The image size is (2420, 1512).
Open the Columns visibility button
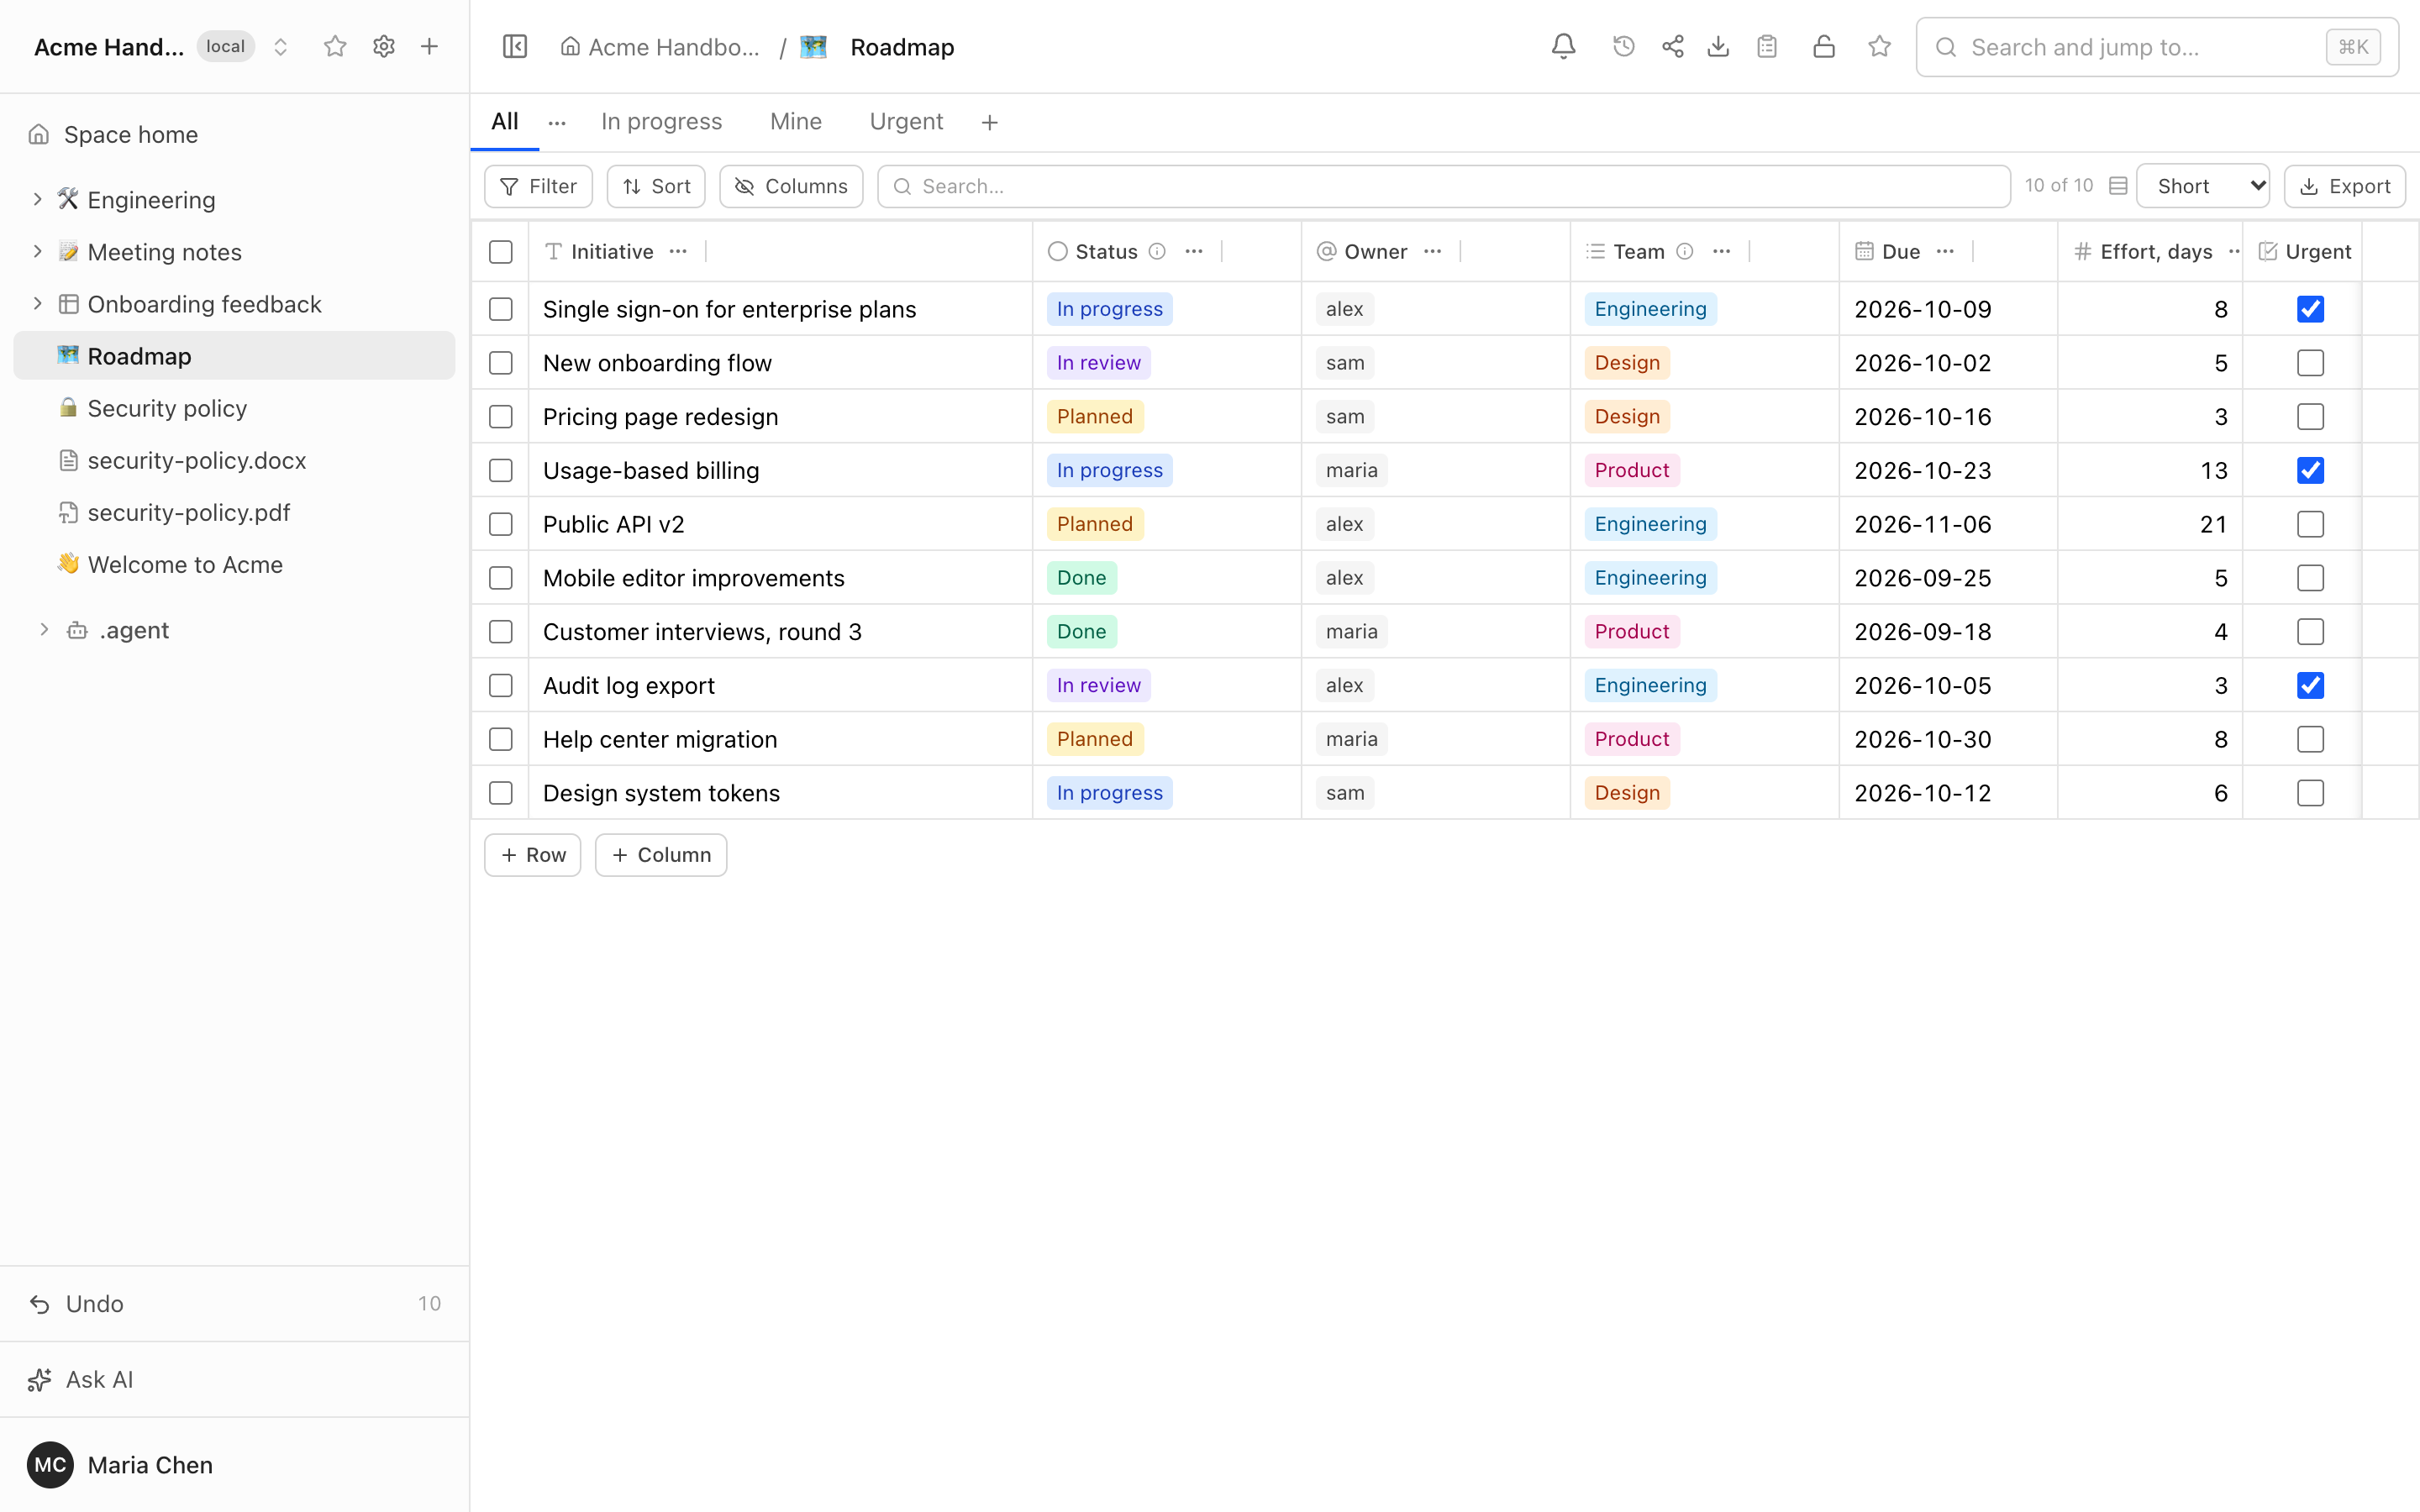[791, 186]
